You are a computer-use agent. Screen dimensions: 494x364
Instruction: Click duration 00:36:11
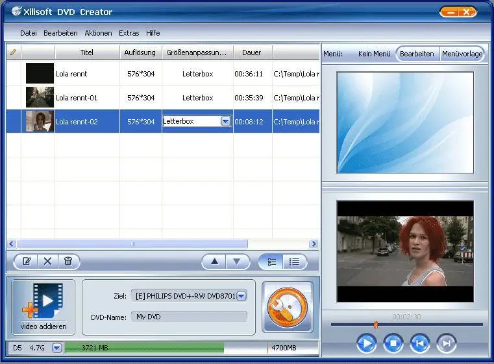point(249,74)
